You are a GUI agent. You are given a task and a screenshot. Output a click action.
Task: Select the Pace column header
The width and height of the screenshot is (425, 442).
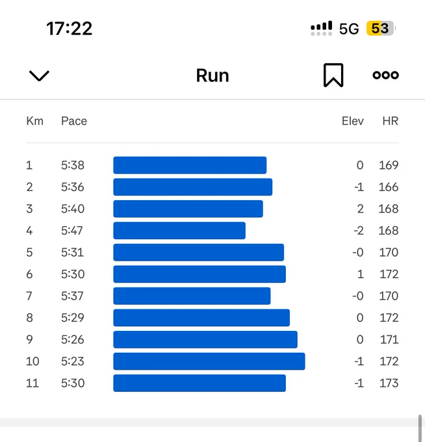coord(74,121)
